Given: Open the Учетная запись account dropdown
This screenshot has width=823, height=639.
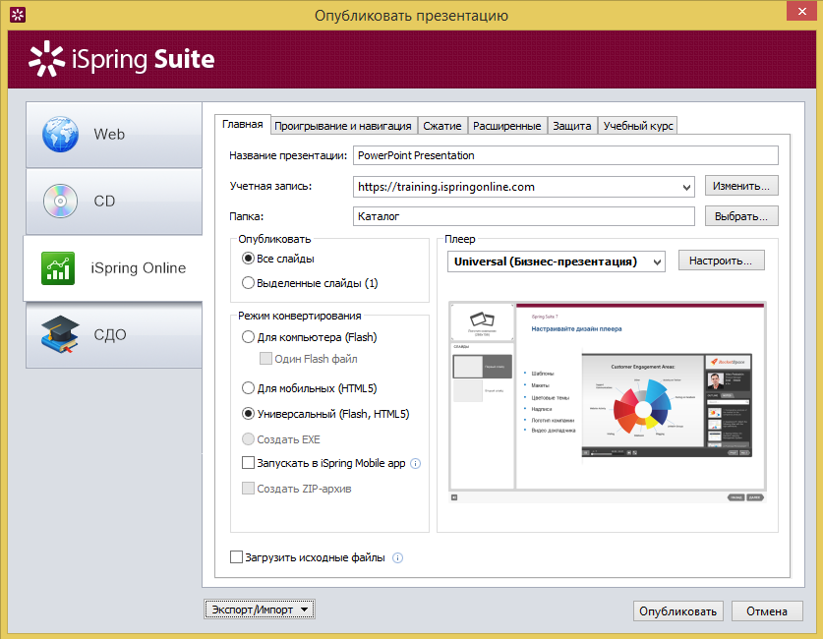Looking at the screenshot, I should pyautogui.click(x=686, y=187).
